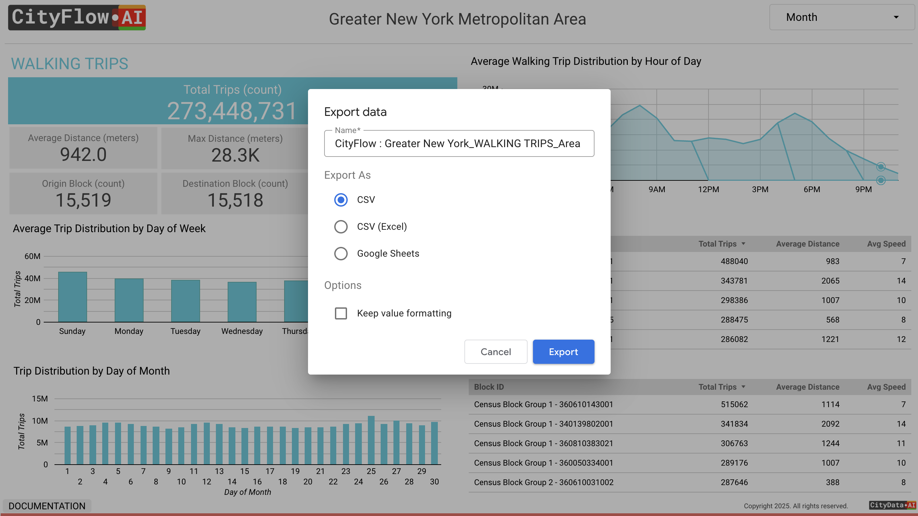The image size is (918, 516).
Task: Click lower table Avg Speed header
Action: pos(886,387)
